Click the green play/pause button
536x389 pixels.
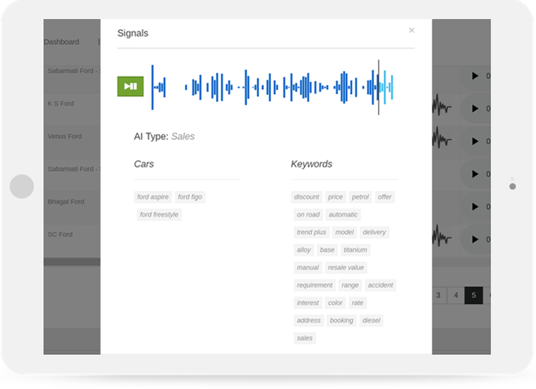coord(130,86)
